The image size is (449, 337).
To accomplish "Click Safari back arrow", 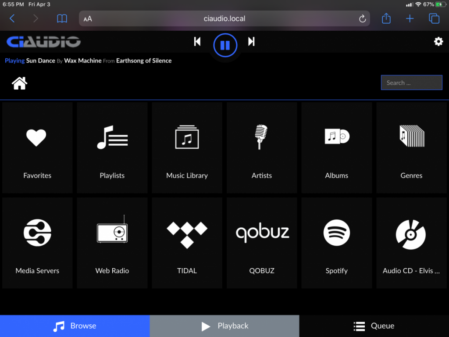I will (x=12, y=18).
